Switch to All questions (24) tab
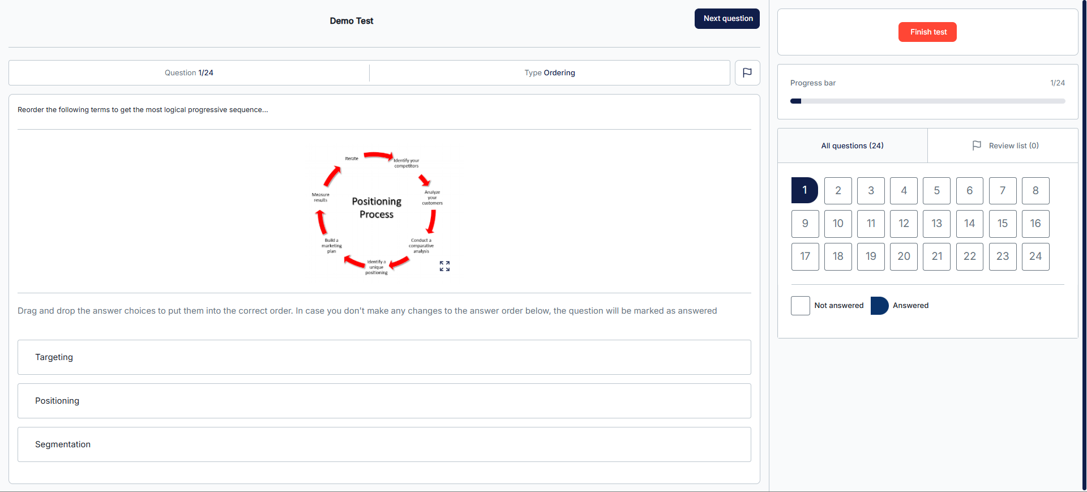Image resolution: width=1087 pixels, height=492 pixels. 852,146
